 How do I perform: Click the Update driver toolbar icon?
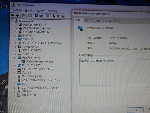[x=54, y=16]
